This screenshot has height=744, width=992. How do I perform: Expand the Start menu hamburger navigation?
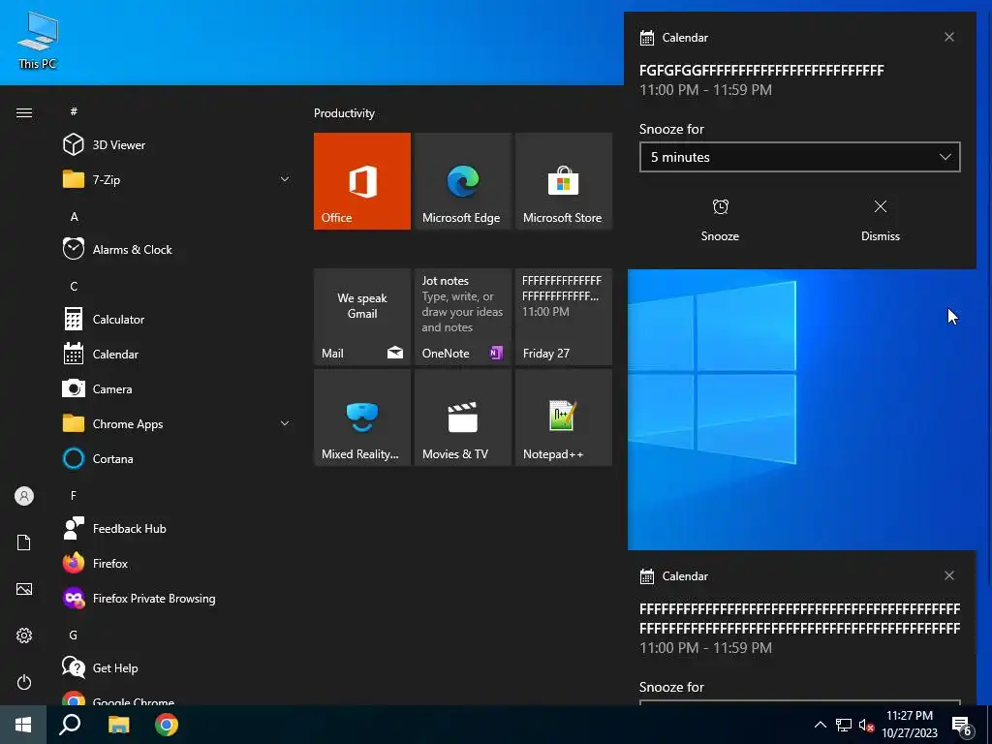point(24,112)
